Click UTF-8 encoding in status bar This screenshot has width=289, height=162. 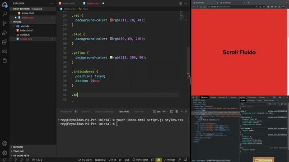point(112,160)
